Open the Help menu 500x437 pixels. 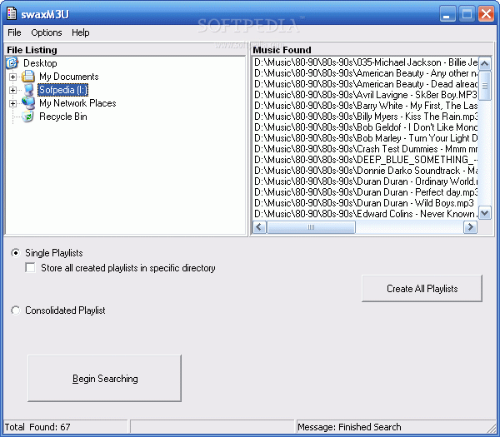(x=80, y=32)
